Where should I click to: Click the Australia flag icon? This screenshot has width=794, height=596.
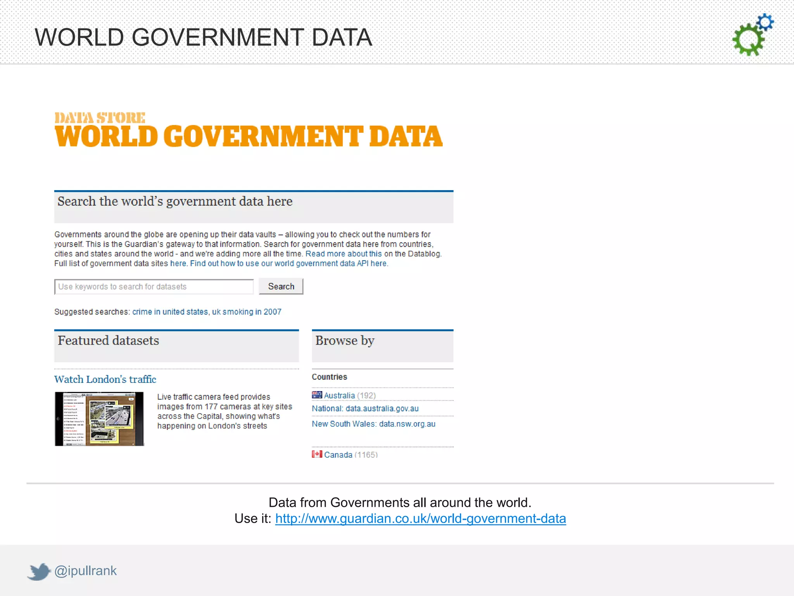(x=317, y=395)
